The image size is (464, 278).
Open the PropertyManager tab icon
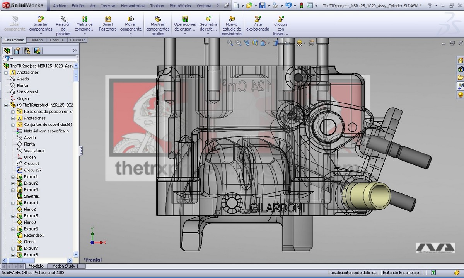(x=17, y=51)
